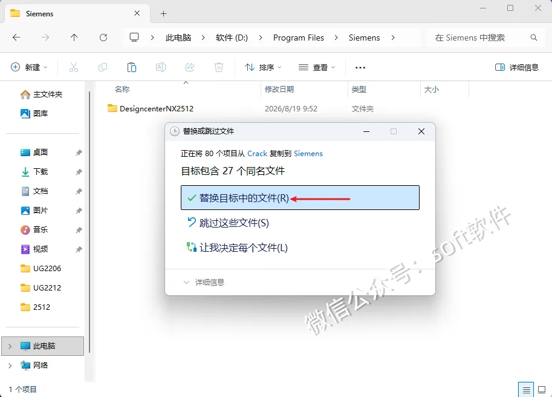Sort by the 修改日期 column header
This screenshot has width=552, height=397.
click(279, 90)
